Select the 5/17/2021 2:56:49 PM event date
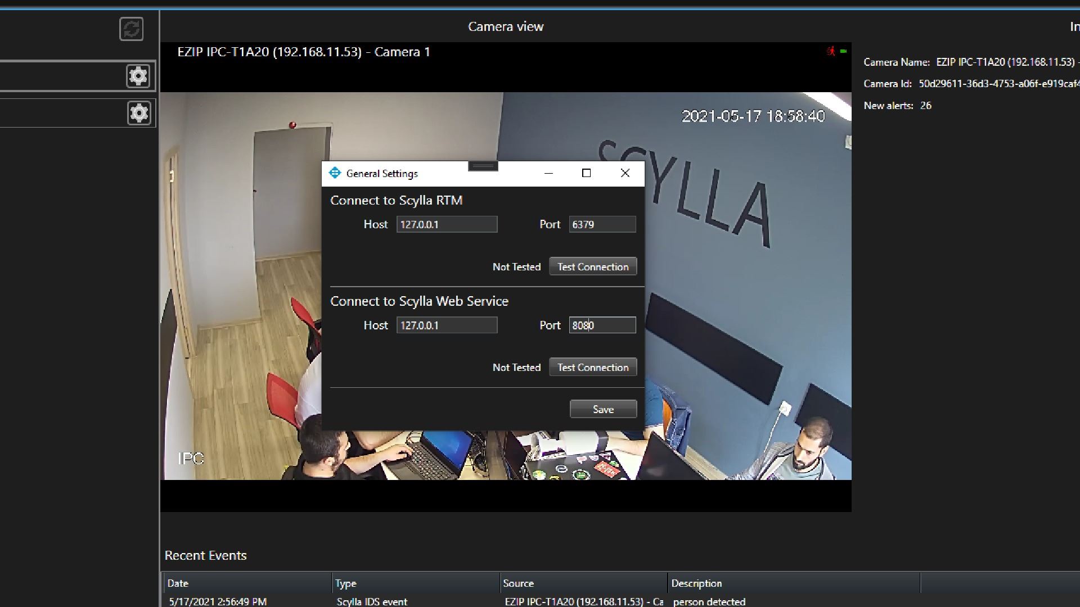The width and height of the screenshot is (1080, 607). pos(218,601)
